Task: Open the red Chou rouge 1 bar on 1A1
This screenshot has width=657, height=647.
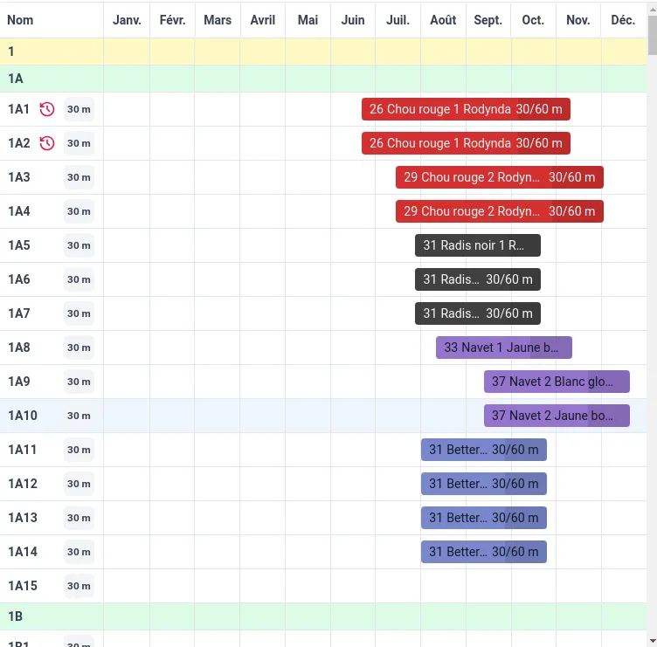Action: [x=466, y=109]
